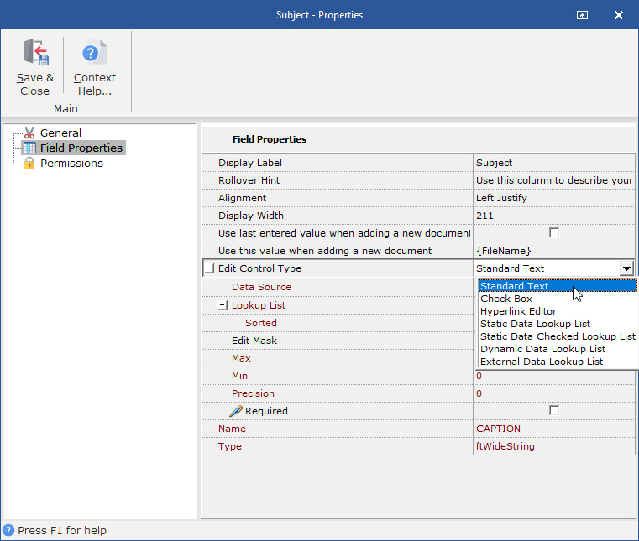Click the help icon in status bar
639x541 pixels.
8,530
